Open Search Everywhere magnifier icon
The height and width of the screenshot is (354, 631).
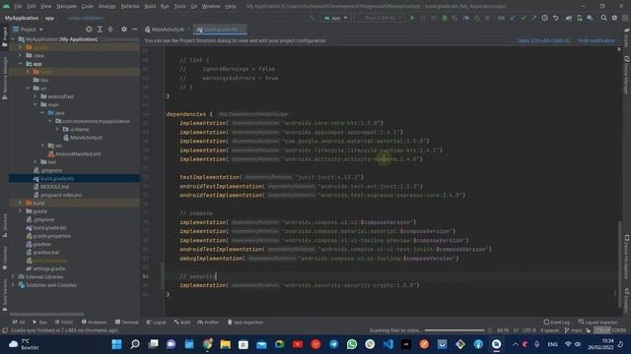coord(603,18)
